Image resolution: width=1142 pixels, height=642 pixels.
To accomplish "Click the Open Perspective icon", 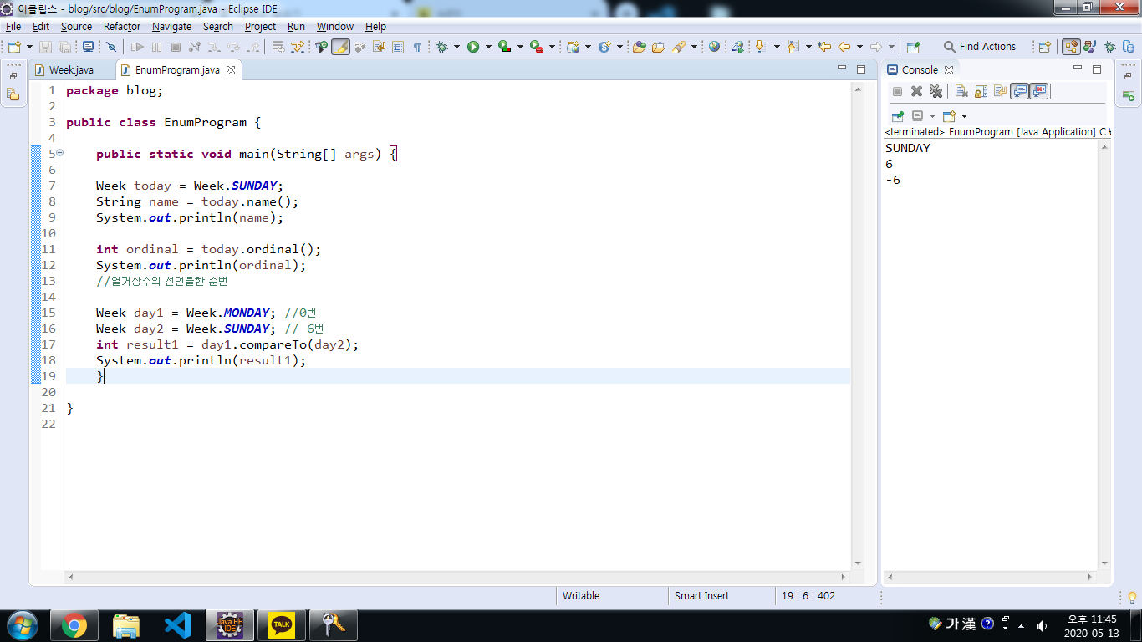I will click(1044, 47).
